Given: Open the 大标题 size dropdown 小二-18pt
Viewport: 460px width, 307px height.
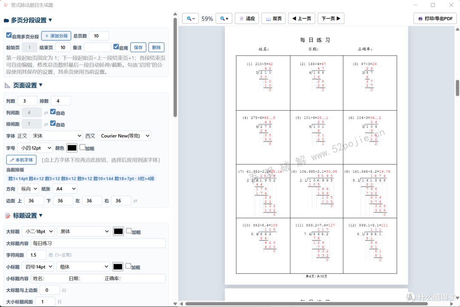Looking at the screenshot, I should 38,231.
